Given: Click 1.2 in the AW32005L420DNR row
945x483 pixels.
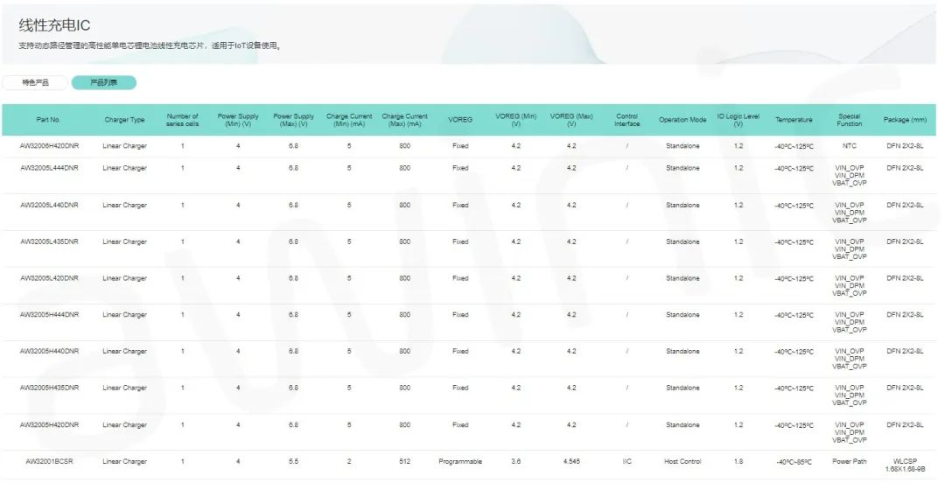Looking at the screenshot, I should 738,278.
